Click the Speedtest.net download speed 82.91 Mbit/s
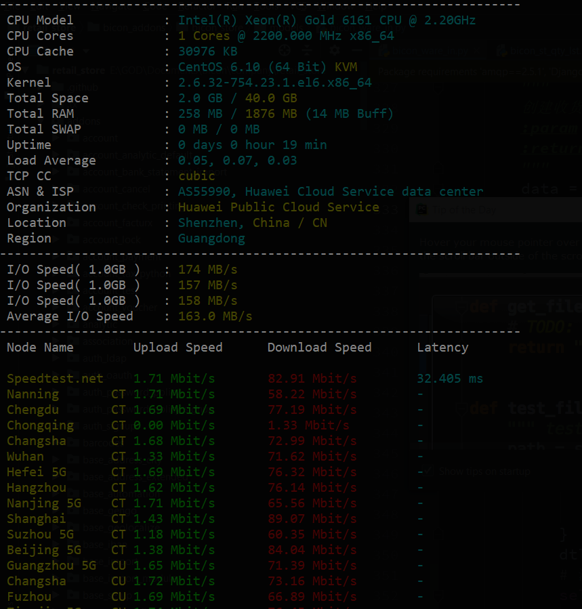 coord(312,378)
